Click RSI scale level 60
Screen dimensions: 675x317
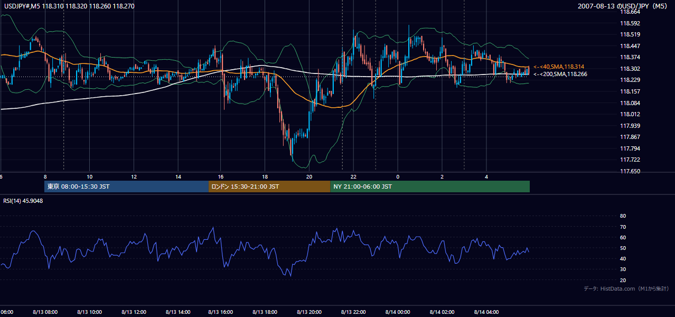coord(623,237)
